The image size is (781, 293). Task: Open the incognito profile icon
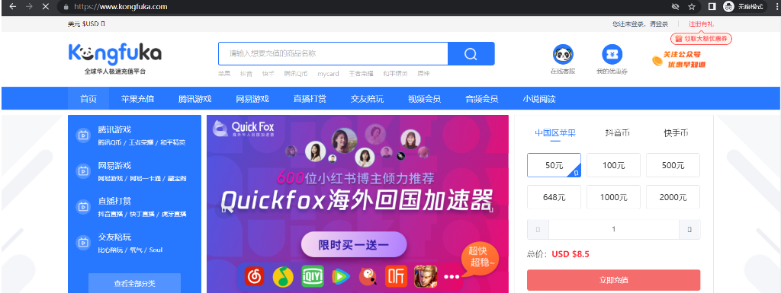(x=728, y=7)
